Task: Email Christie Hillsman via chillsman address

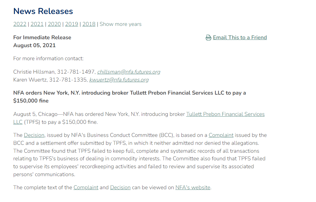Action: 129,72
